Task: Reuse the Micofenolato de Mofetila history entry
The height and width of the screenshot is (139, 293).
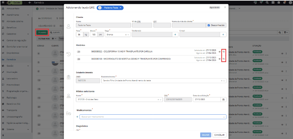Action: click(x=223, y=59)
